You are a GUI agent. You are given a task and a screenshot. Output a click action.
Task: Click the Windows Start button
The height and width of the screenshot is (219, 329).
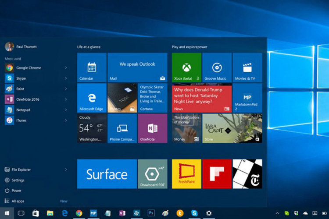point(7,213)
